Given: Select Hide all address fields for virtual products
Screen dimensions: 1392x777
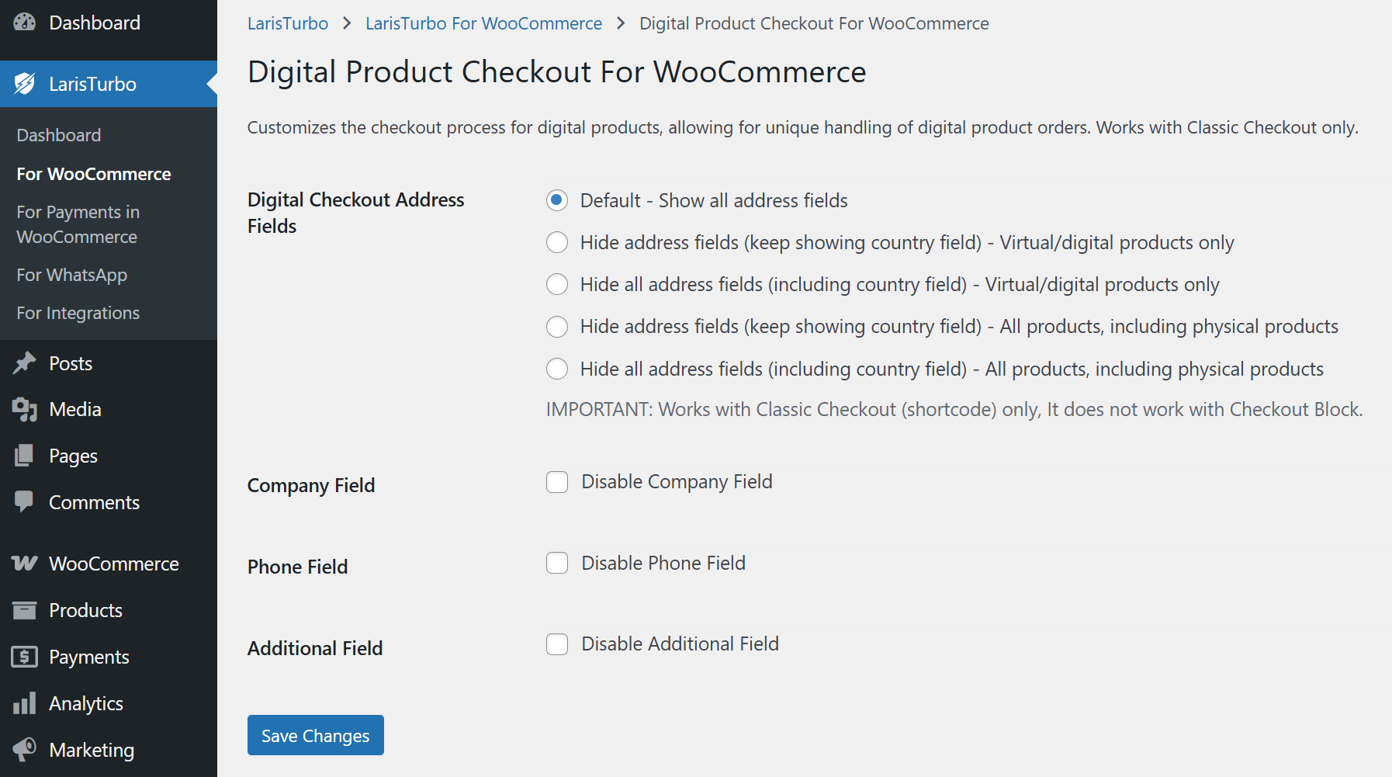Looking at the screenshot, I should pos(557,285).
